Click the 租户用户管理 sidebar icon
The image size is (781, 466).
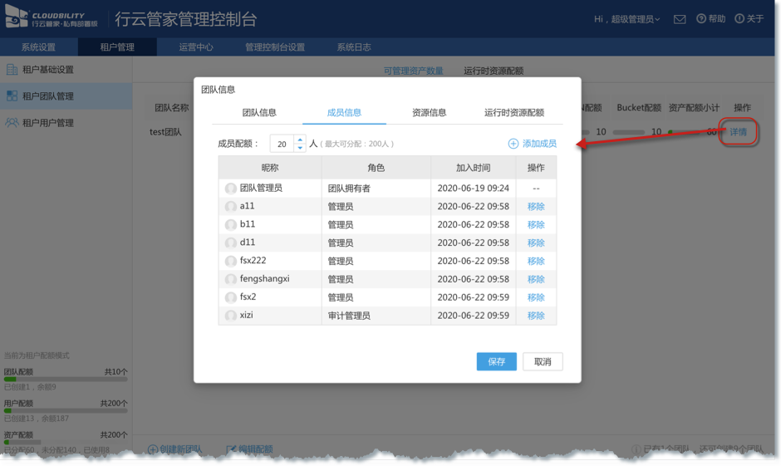(12, 123)
